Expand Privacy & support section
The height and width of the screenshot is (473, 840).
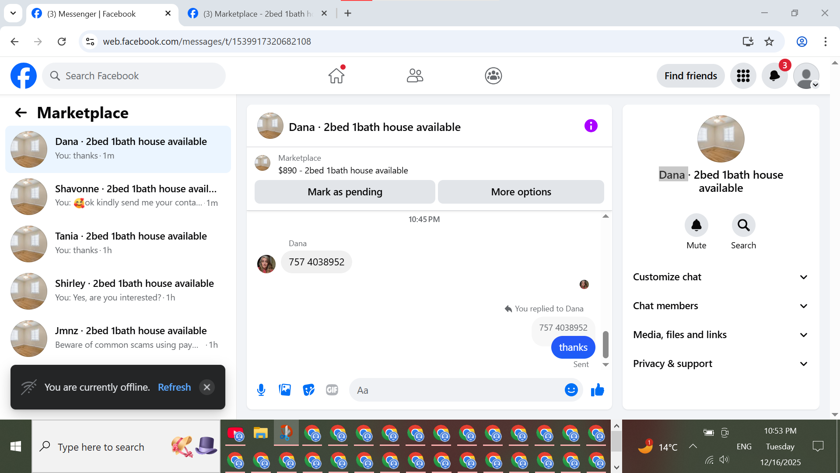coord(721,364)
